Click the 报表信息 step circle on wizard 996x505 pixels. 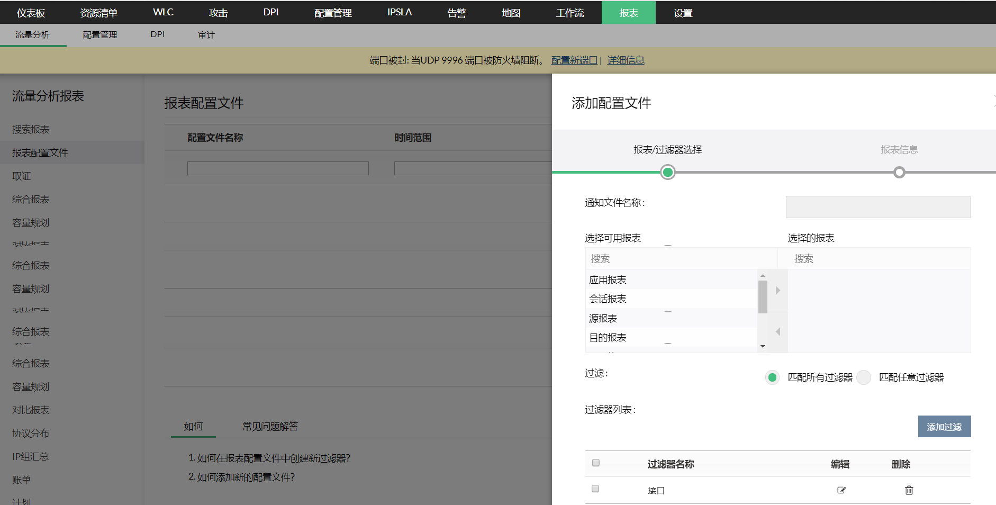pyautogui.click(x=899, y=173)
